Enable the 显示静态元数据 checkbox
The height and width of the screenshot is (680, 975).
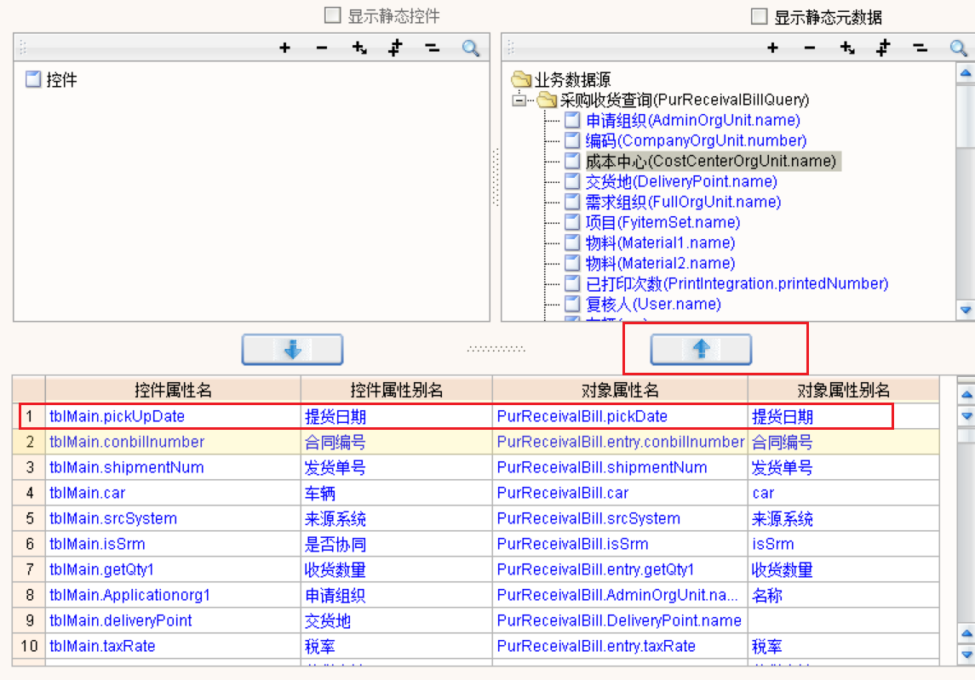pos(759,16)
